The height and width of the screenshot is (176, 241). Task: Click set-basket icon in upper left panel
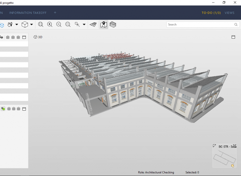18,37
